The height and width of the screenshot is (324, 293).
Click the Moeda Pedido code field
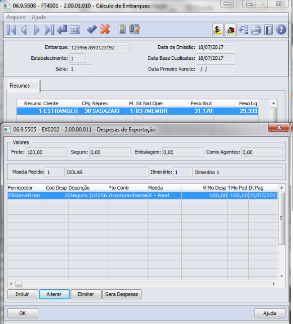coord(55,172)
